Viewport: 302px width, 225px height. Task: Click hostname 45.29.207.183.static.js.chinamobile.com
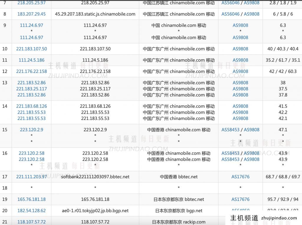tap(95, 14)
